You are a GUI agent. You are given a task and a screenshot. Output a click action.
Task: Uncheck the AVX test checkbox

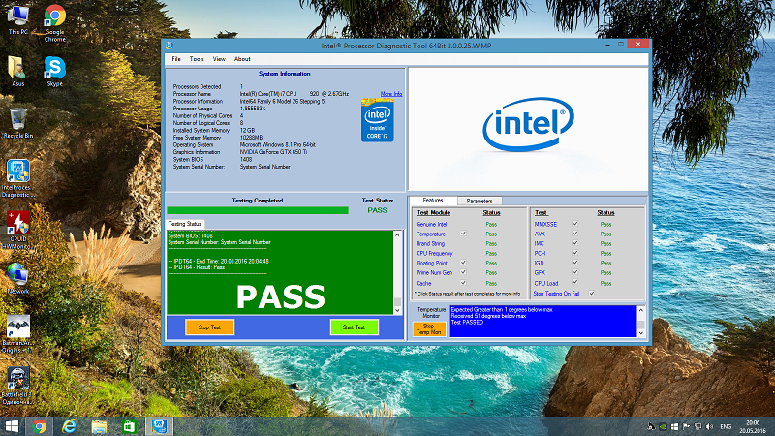coord(575,234)
